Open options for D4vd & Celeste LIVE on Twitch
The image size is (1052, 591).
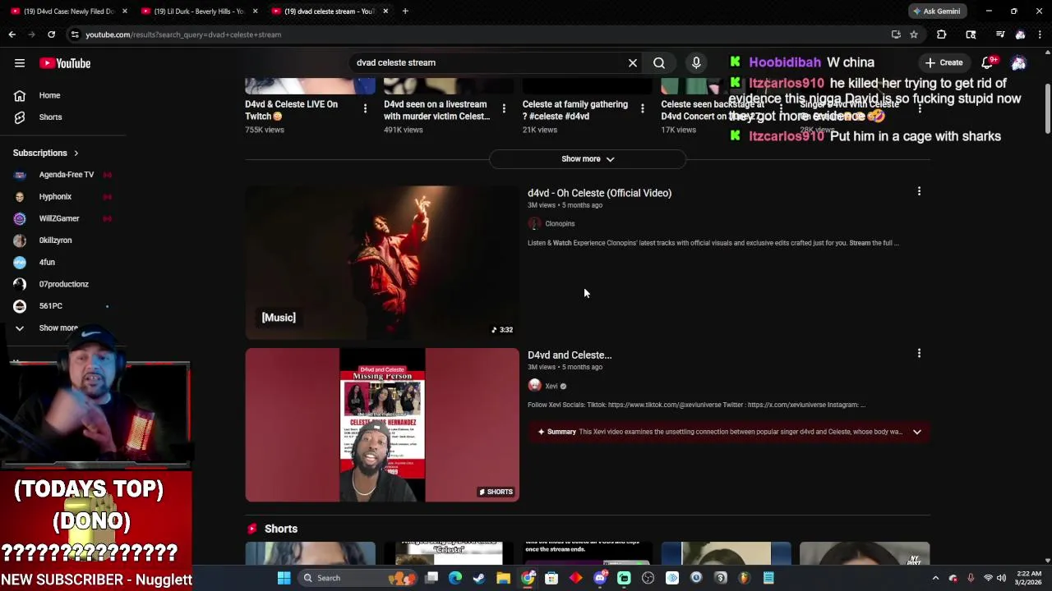tap(365, 108)
